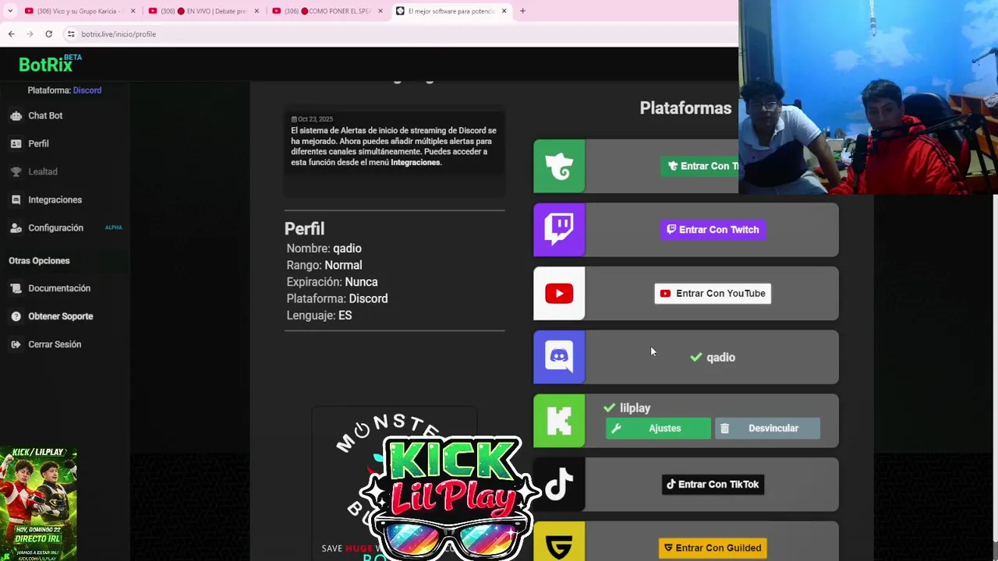Image resolution: width=998 pixels, height=561 pixels.
Task: Click the ALPHA badge beside Configuración
Action: coord(113,228)
